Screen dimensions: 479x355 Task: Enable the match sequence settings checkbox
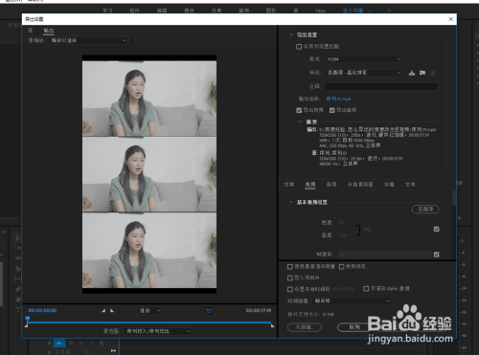click(299, 47)
